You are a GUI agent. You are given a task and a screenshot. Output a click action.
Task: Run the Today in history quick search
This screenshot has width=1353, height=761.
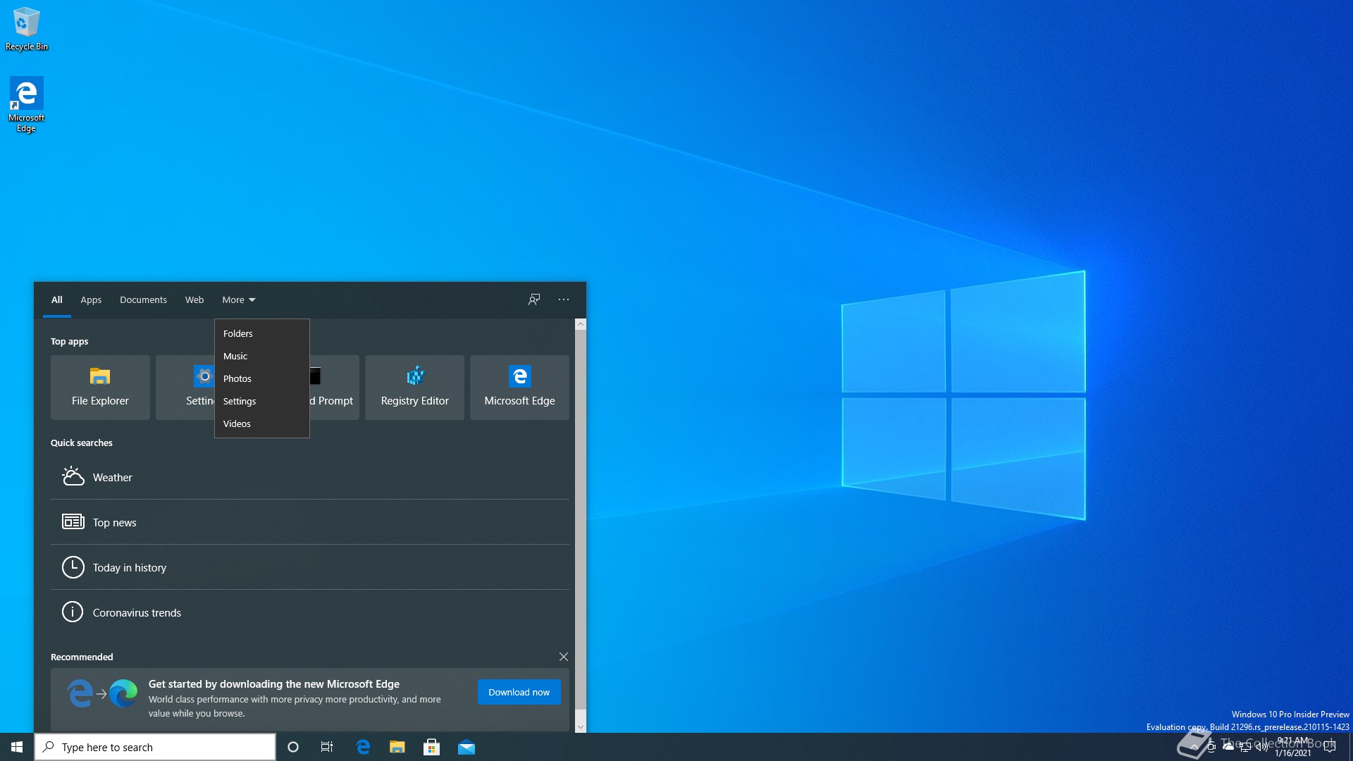point(310,567)
